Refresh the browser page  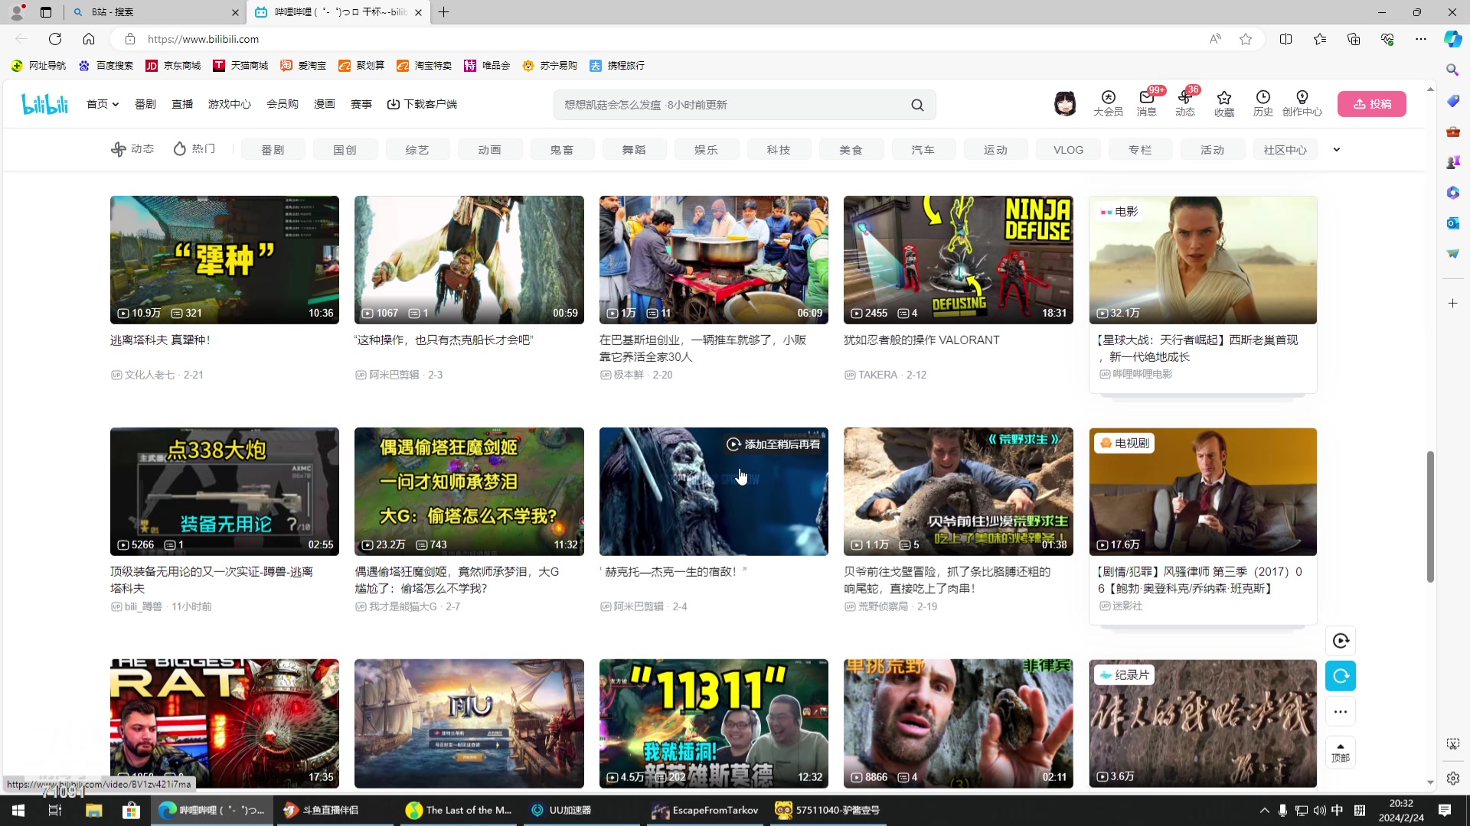[55, 39]
